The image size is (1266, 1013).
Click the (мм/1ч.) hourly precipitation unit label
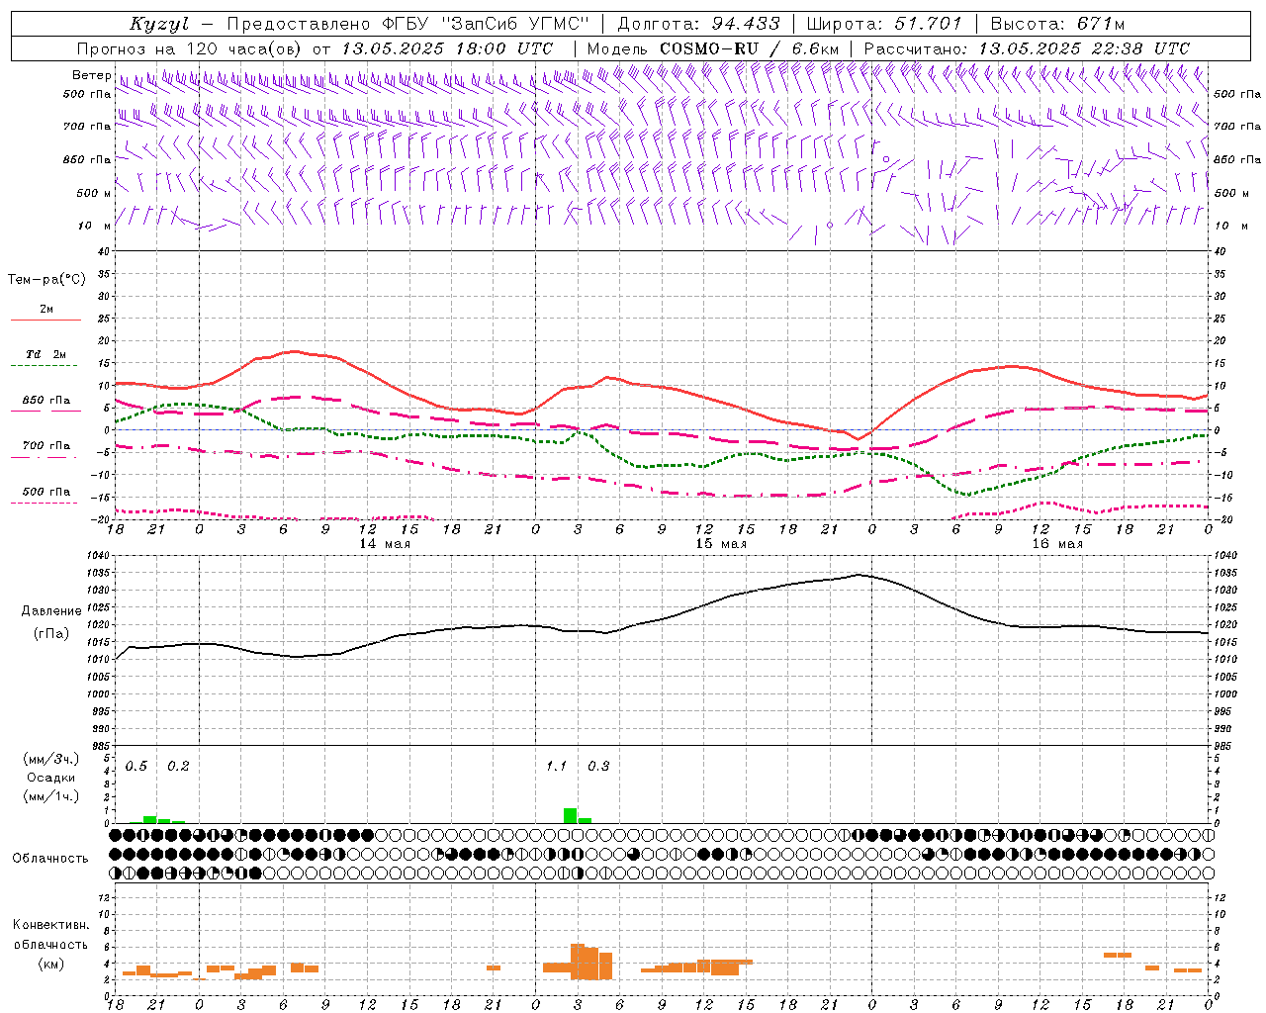pos(51,796)
